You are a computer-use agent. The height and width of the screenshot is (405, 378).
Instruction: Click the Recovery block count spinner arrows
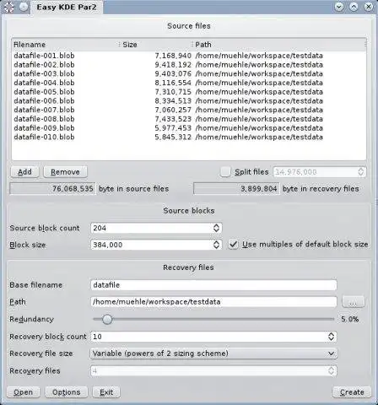(x=331, y=337)
